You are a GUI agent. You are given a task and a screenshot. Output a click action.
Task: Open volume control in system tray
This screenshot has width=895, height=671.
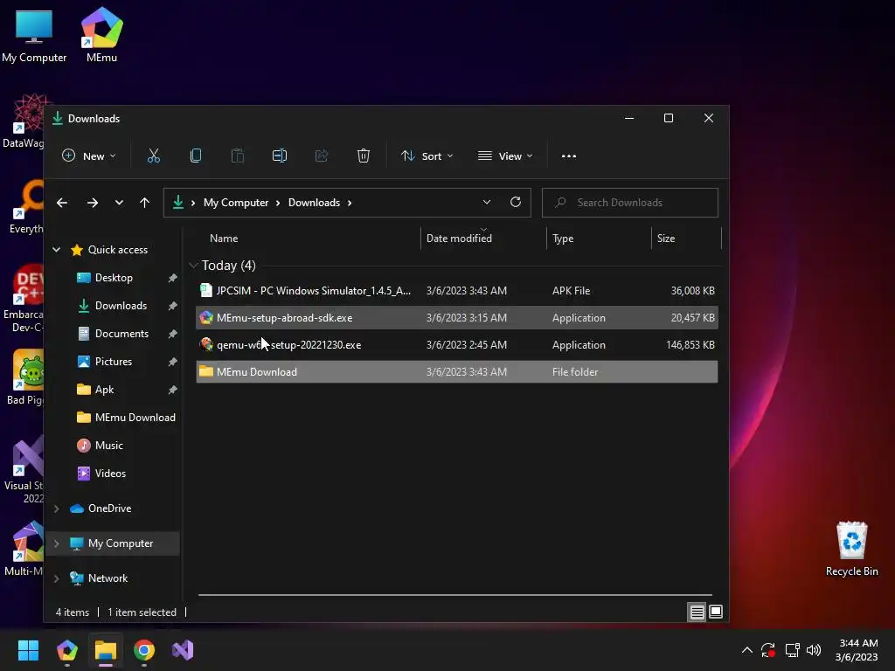[814, 650]
